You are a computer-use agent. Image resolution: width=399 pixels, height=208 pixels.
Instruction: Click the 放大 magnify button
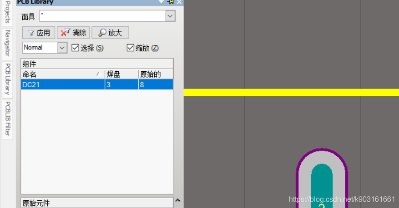[x=110, y=33]
